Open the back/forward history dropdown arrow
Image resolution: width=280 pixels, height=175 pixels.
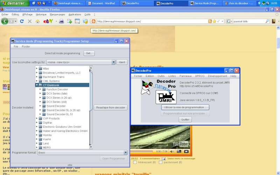(x=16, y=21)
